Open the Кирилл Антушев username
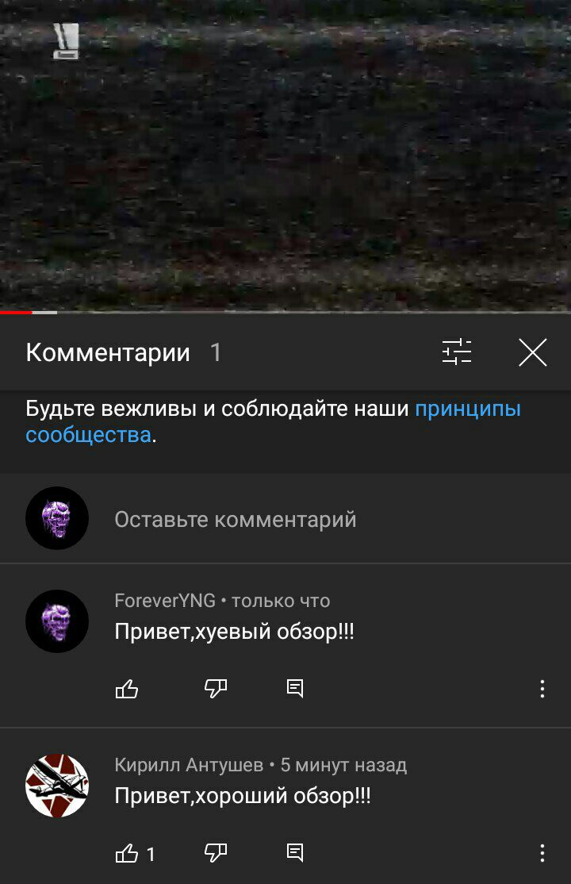 click(x=189, y=765)
